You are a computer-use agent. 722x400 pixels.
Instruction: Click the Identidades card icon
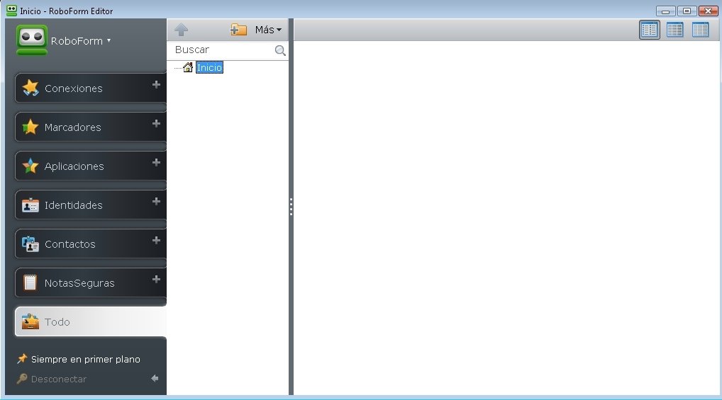tap(30, 205)
